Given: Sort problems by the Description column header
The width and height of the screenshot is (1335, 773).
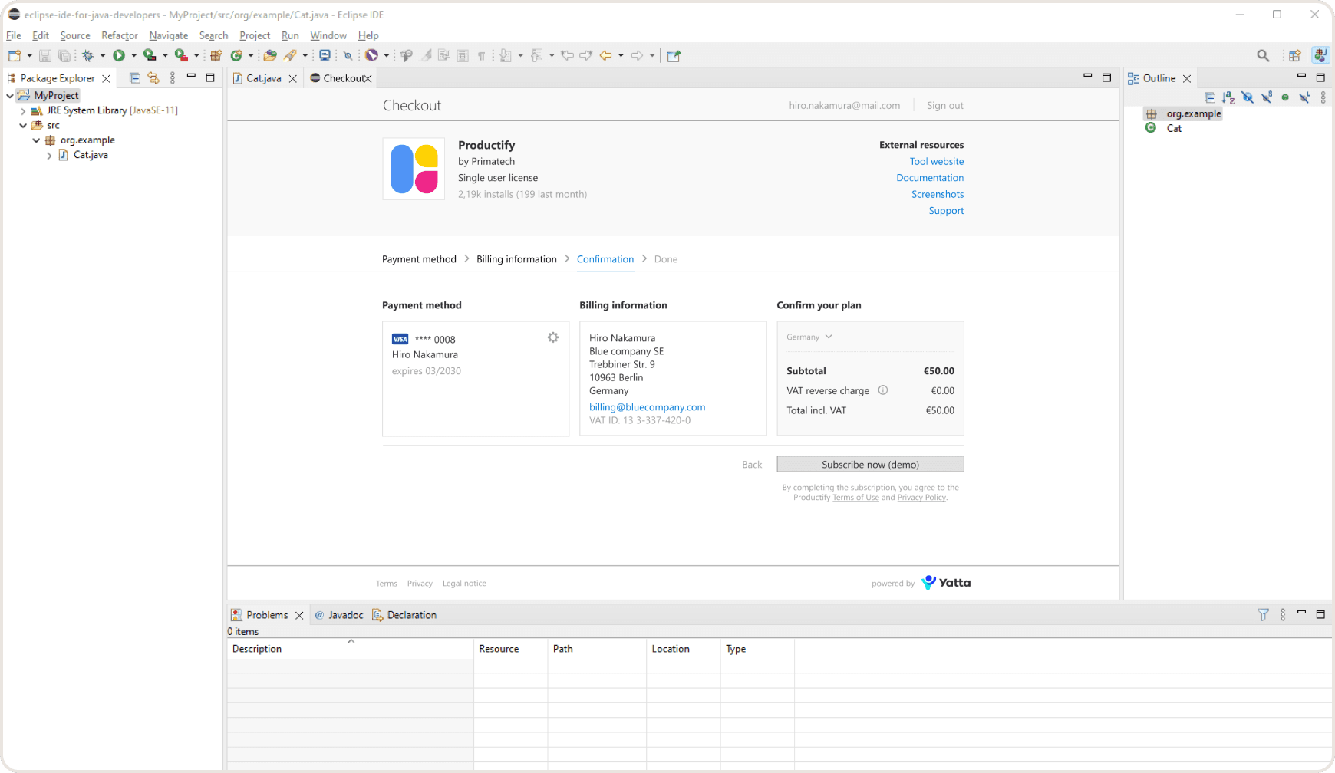Looking at the screenshot, I should 257,649.
